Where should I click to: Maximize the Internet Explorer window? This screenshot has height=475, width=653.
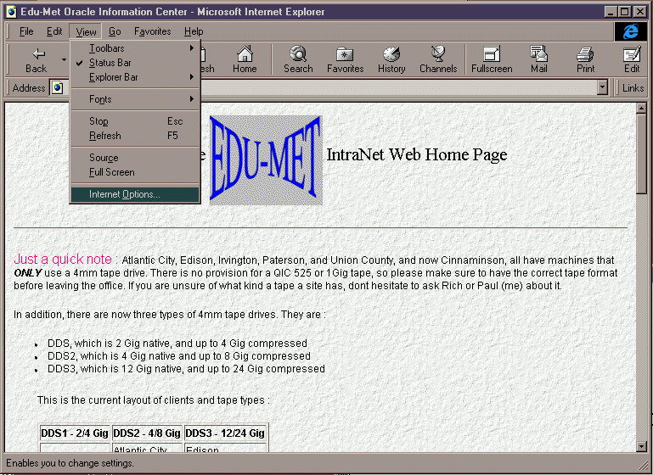click(624, 12)
